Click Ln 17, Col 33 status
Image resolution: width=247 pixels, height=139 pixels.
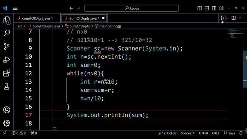[x=167, y=133]
